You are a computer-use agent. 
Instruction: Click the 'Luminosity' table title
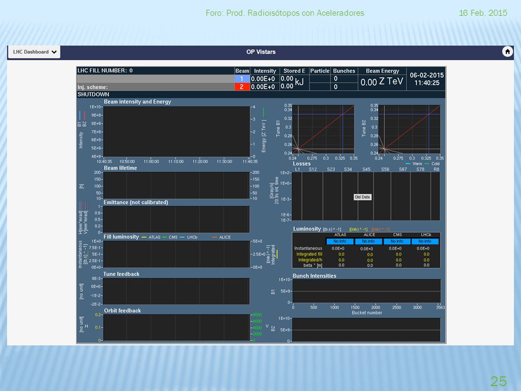(x=307, y=229)
